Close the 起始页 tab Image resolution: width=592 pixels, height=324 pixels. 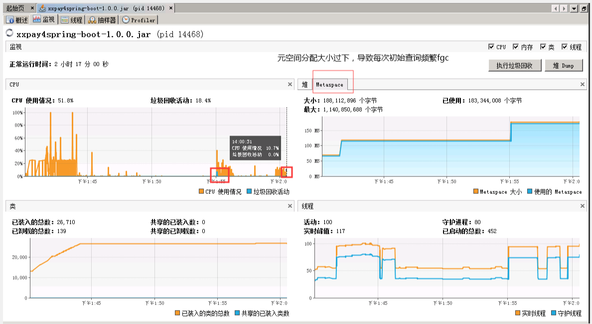pos(32,8)
